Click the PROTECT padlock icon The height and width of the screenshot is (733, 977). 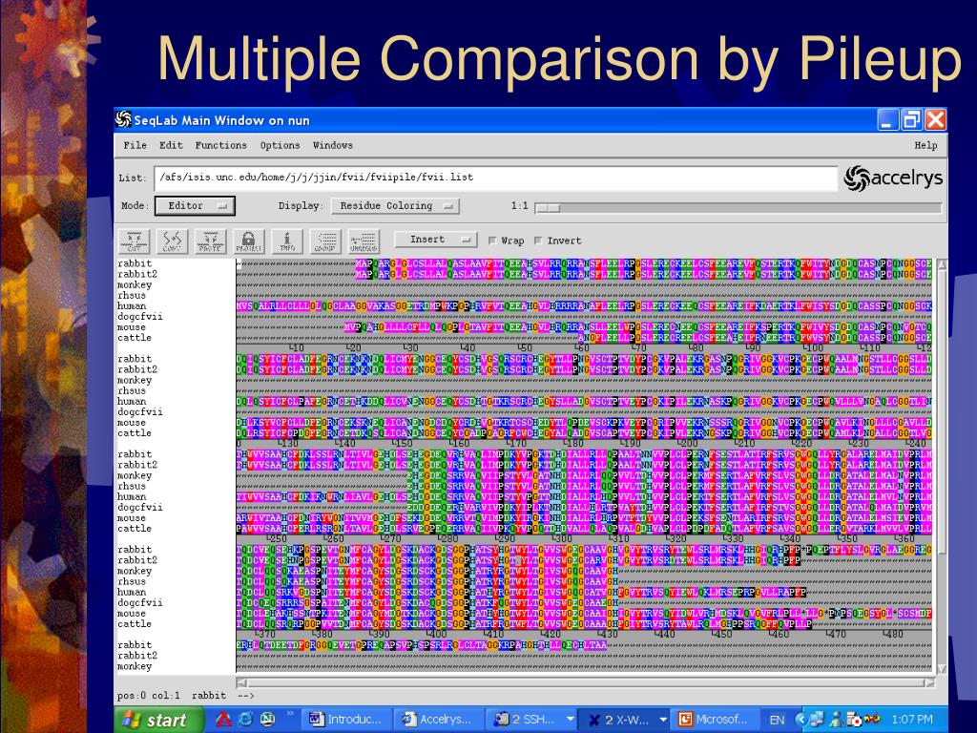tap(249, 241)
